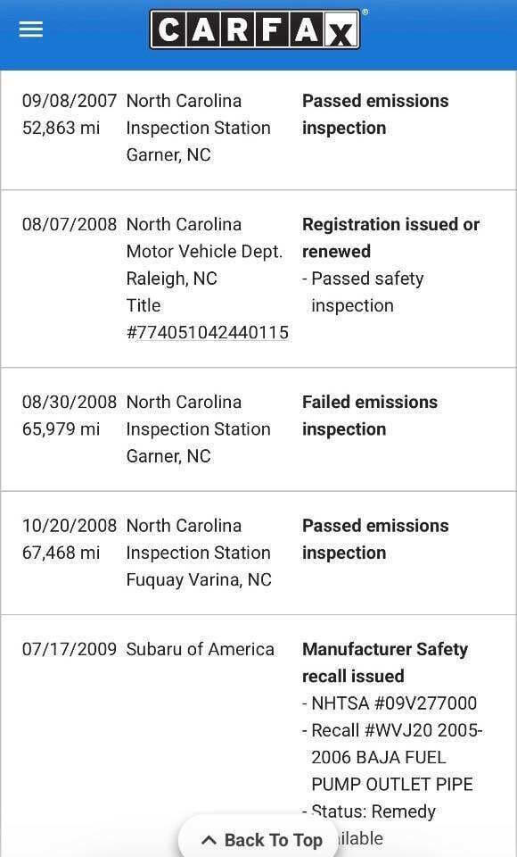Click Status: Remedy line
Image resolution: width=517 pixels, height=857 pixels.
point(369,811)
